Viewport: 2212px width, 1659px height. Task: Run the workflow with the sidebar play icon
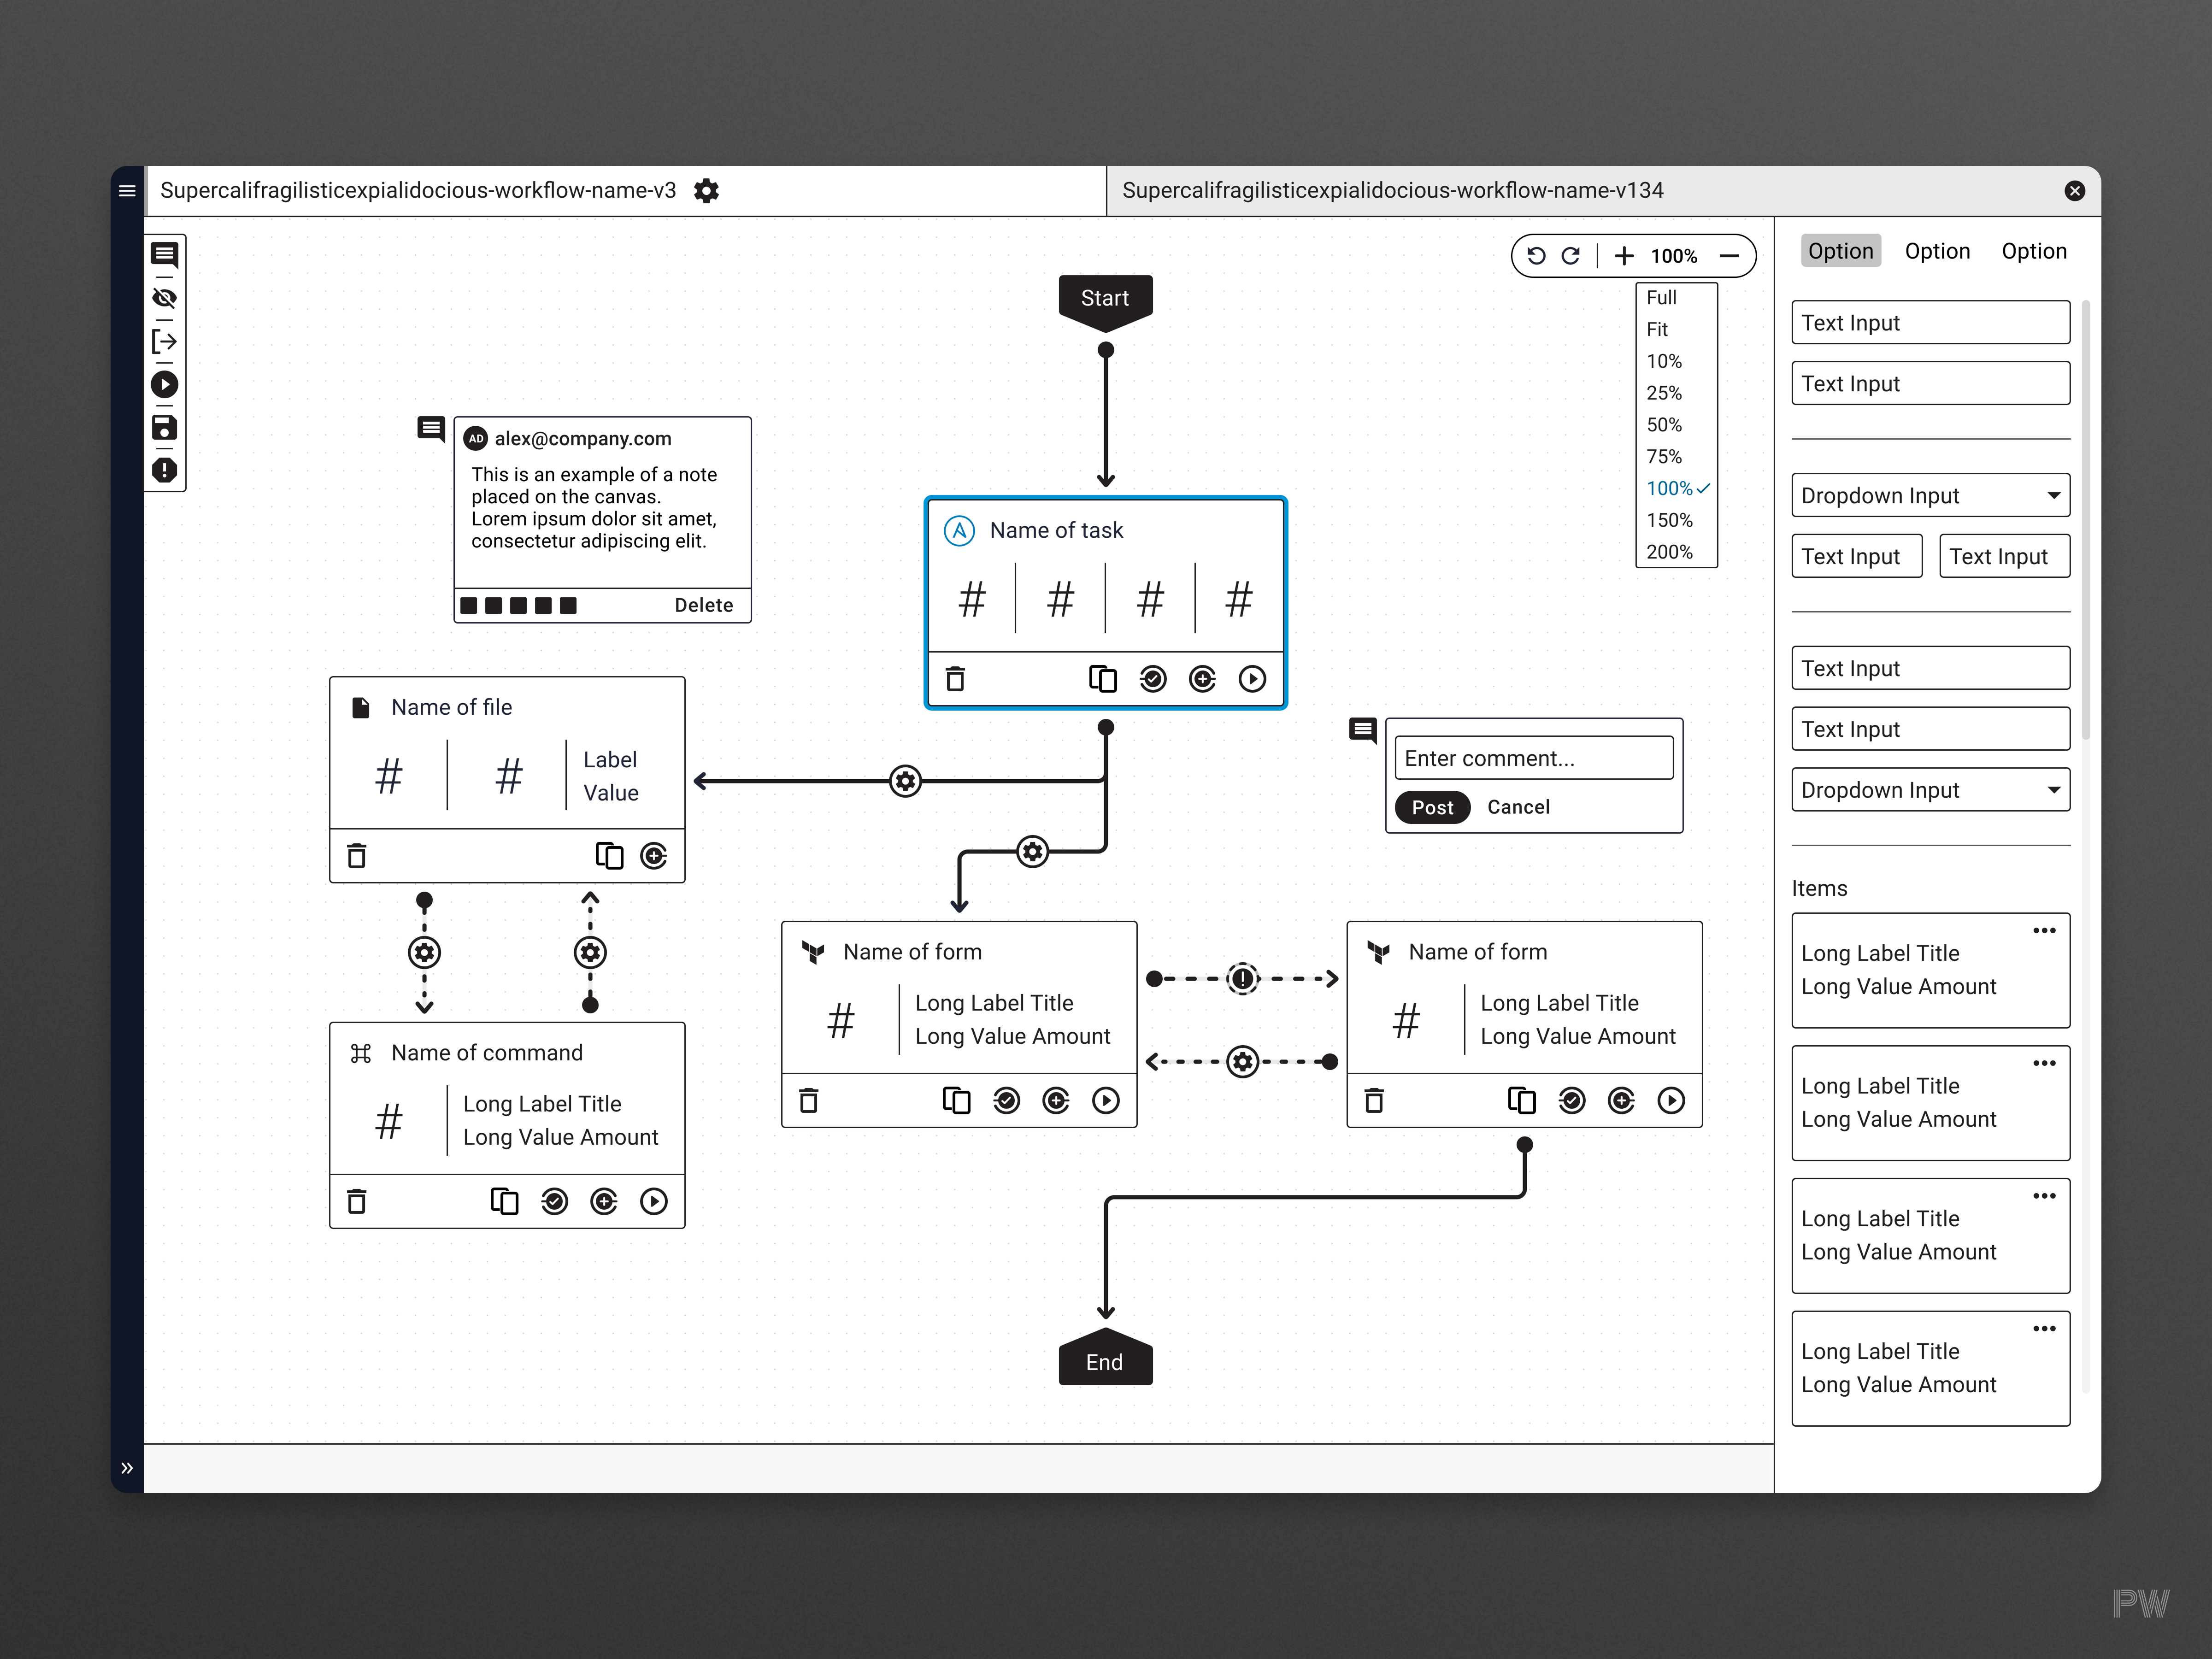[x=165, y=384]
